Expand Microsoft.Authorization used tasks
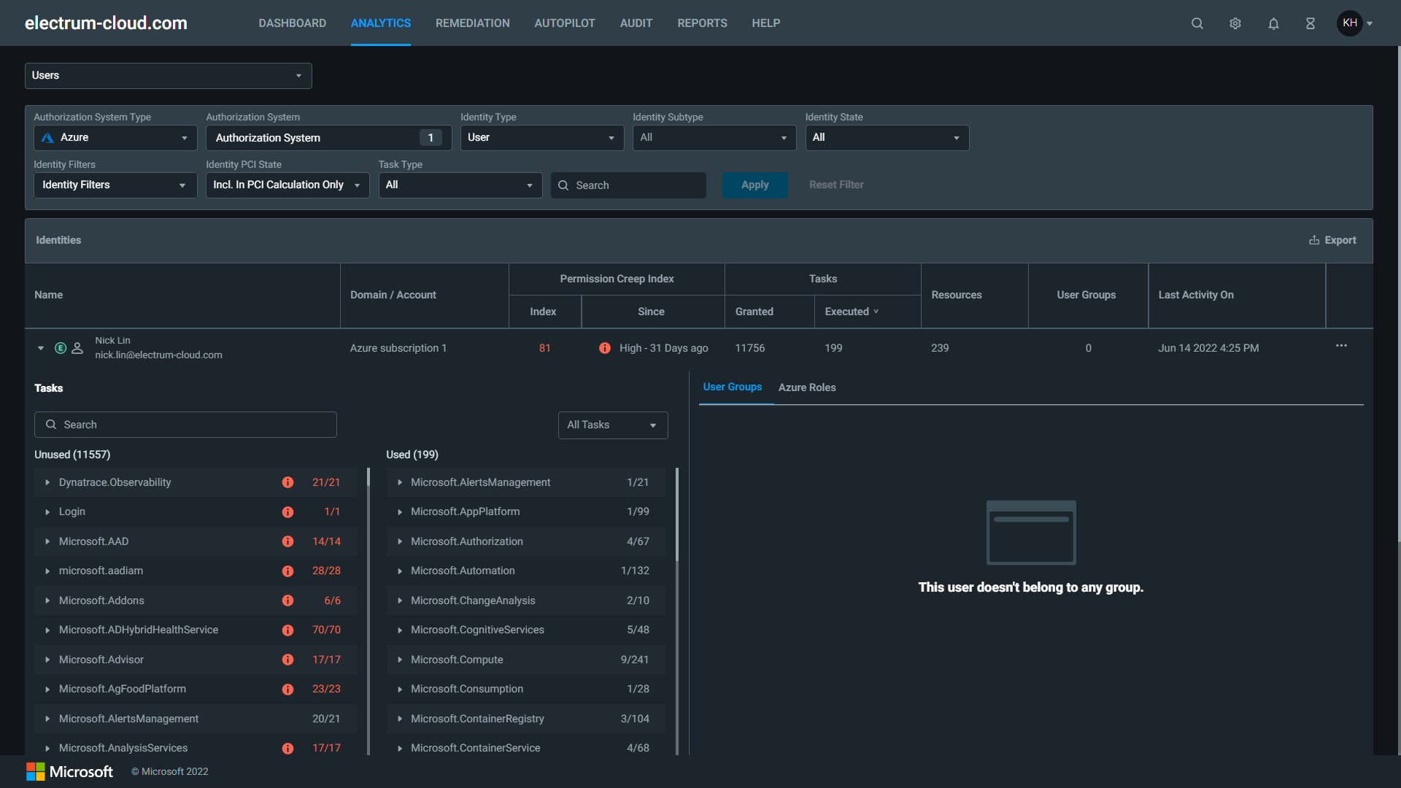Viewport: 1401px width, 788px height. (400, 541)
